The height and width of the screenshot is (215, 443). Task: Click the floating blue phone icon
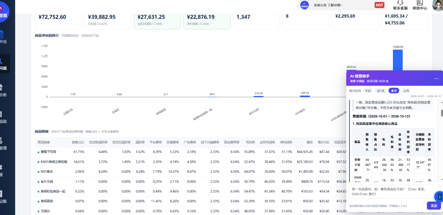(x=439, y=197)
